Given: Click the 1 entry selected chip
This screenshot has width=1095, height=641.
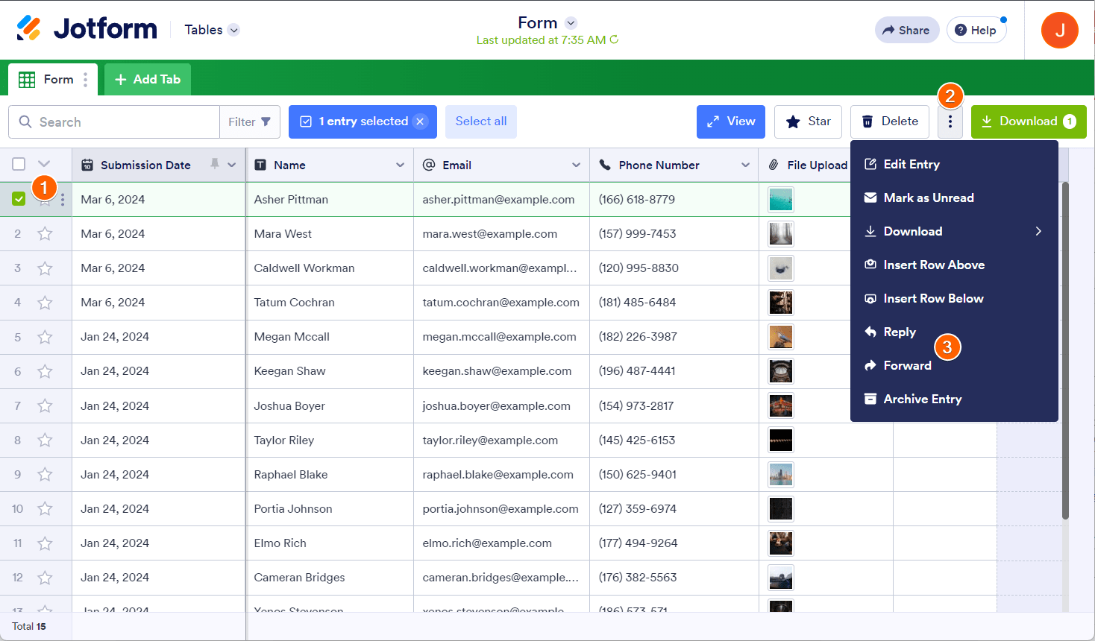Looking at the screenshot, I should (363, 121).
